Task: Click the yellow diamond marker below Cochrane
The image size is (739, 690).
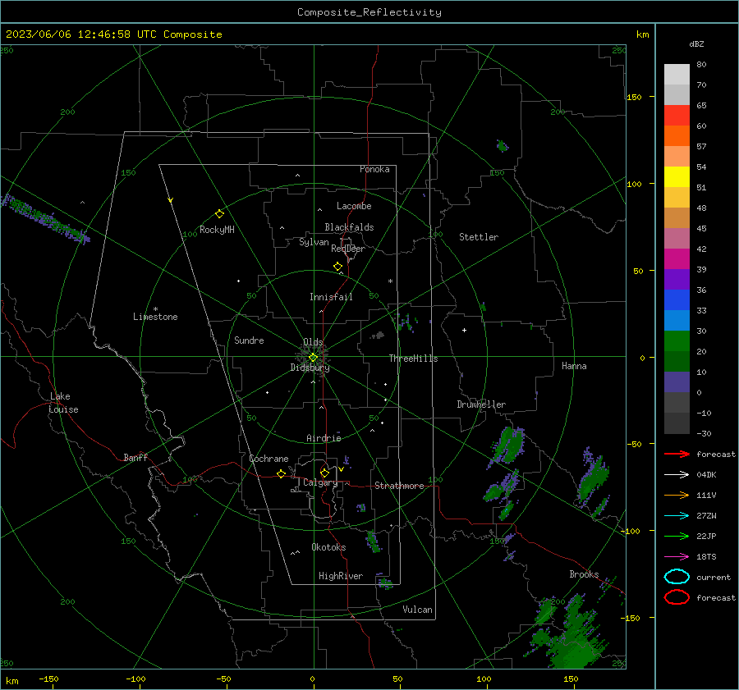Action: tap(281, 473)
